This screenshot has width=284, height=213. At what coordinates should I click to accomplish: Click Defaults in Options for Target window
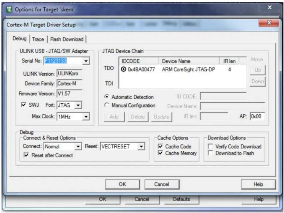(182, 199)
